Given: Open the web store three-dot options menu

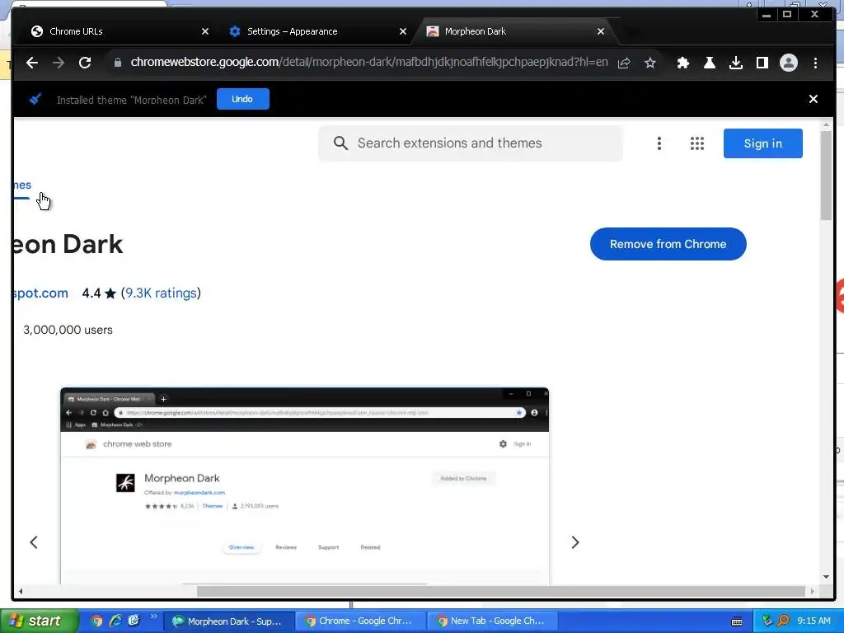Looking at the screenshot, I should [659, 143].
